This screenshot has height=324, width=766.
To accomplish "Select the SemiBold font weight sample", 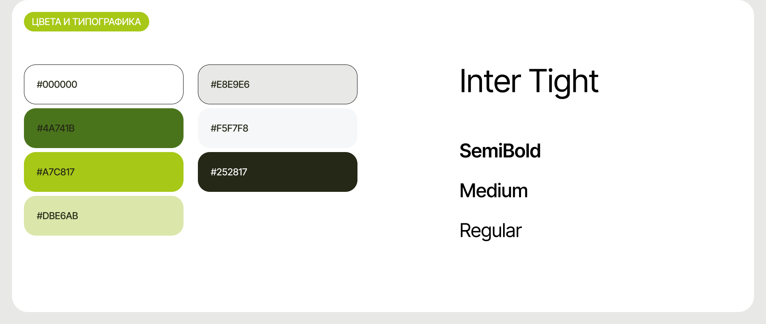I will coord(500,151).
